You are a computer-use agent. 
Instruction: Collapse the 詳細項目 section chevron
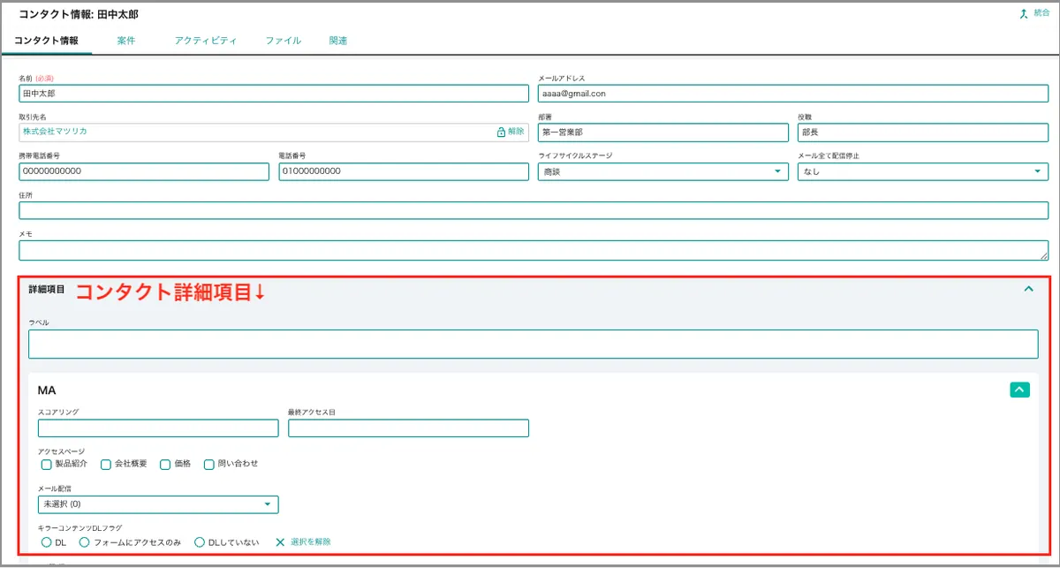[x=1028, y=289]
